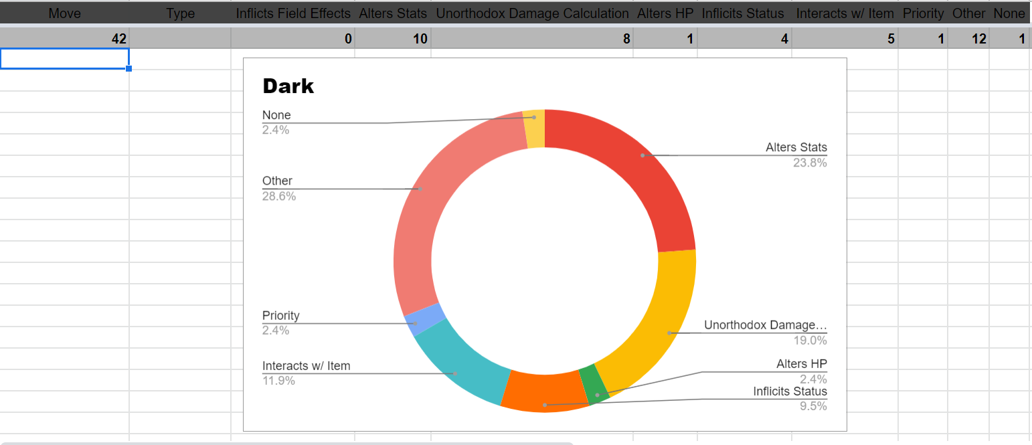Select the Inflicits Status header cell
This screenshot has width=1032, height=445.
(744, 13)
